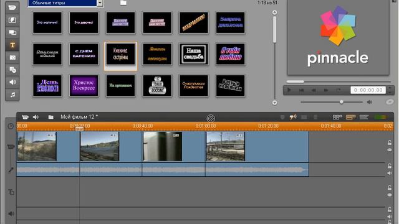Select the titles 'T' album tab
The width and height of the screenshot is (399, 224).
12,45
